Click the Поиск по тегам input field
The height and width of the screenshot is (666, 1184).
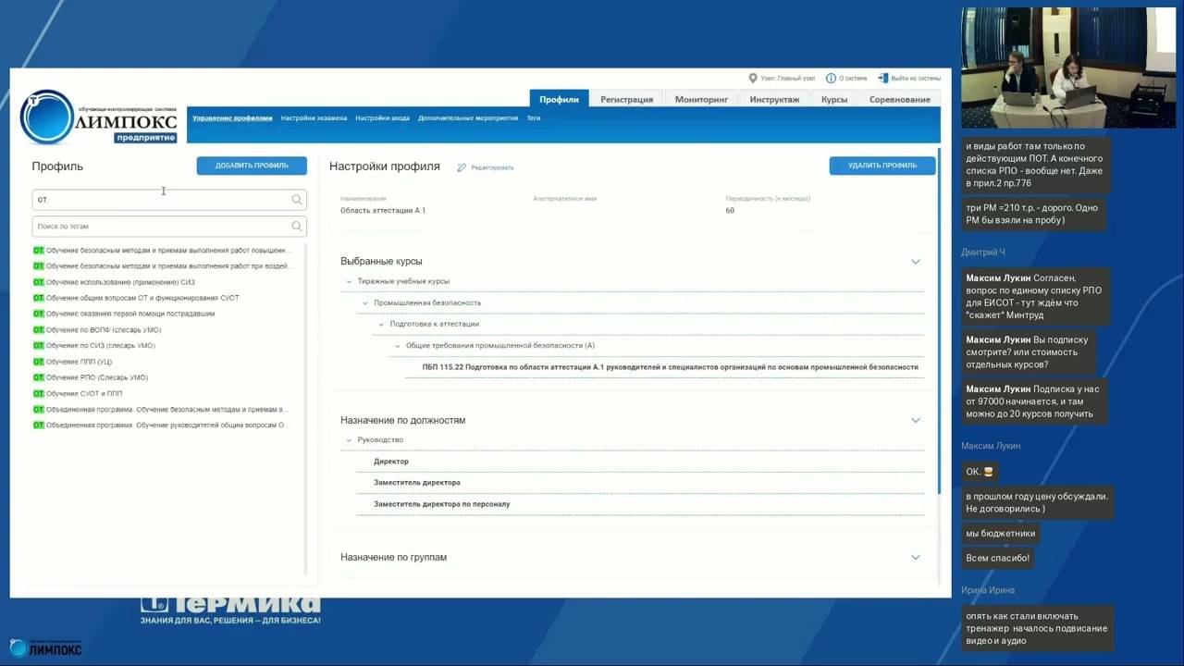169,226
